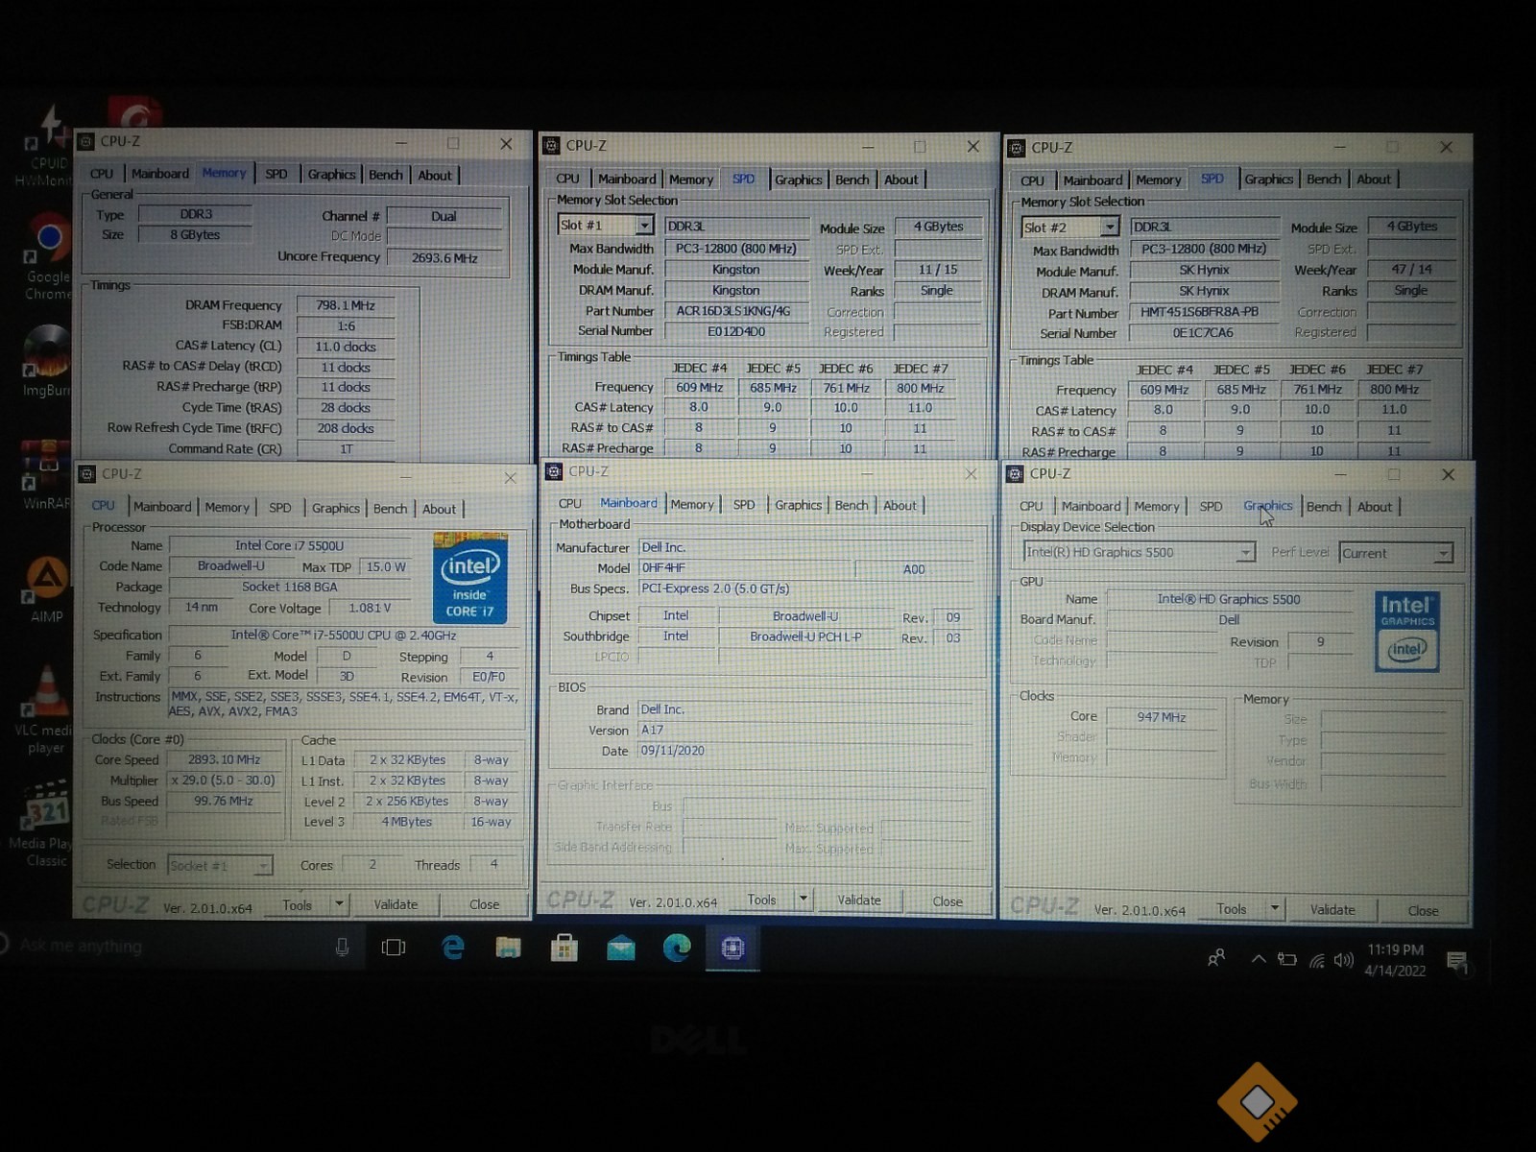Click the DRAM Frequency value 798.1 MHz
The width and height of the screenshot is (1536, 1152).
(x=346, y=305)
